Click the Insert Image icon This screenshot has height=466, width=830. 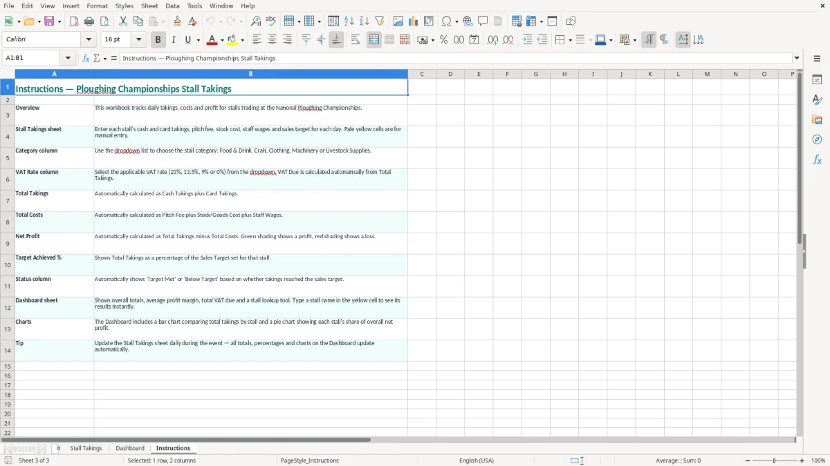pos(398,21)
